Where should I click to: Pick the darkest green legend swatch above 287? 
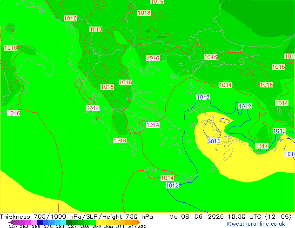click(69, 222)
